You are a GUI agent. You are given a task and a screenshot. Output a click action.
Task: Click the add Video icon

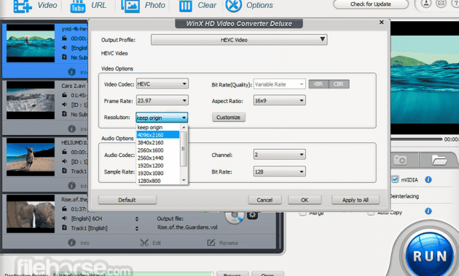point(23,6)
